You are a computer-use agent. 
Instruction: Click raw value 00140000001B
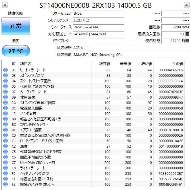click(x=171, y=146)
